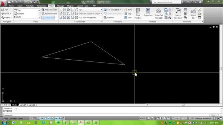
Task: Expand the Extents zoom dropdown arrow
Action: click(x=12, y=18)
